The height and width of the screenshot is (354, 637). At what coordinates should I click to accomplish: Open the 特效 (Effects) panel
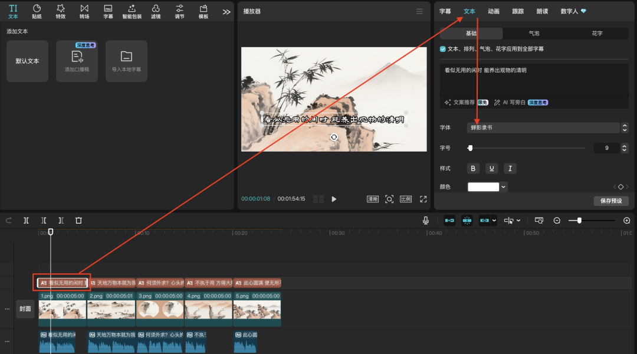click(61, 11)
